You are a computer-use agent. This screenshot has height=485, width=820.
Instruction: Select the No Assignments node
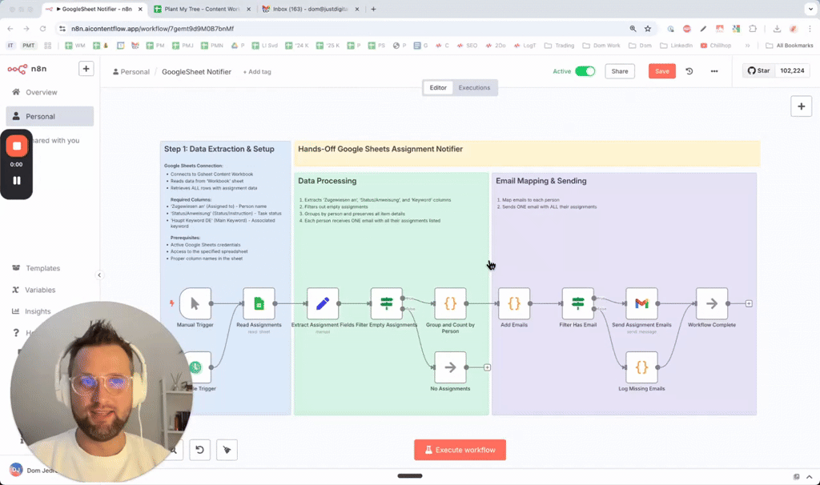click(450, 367)
